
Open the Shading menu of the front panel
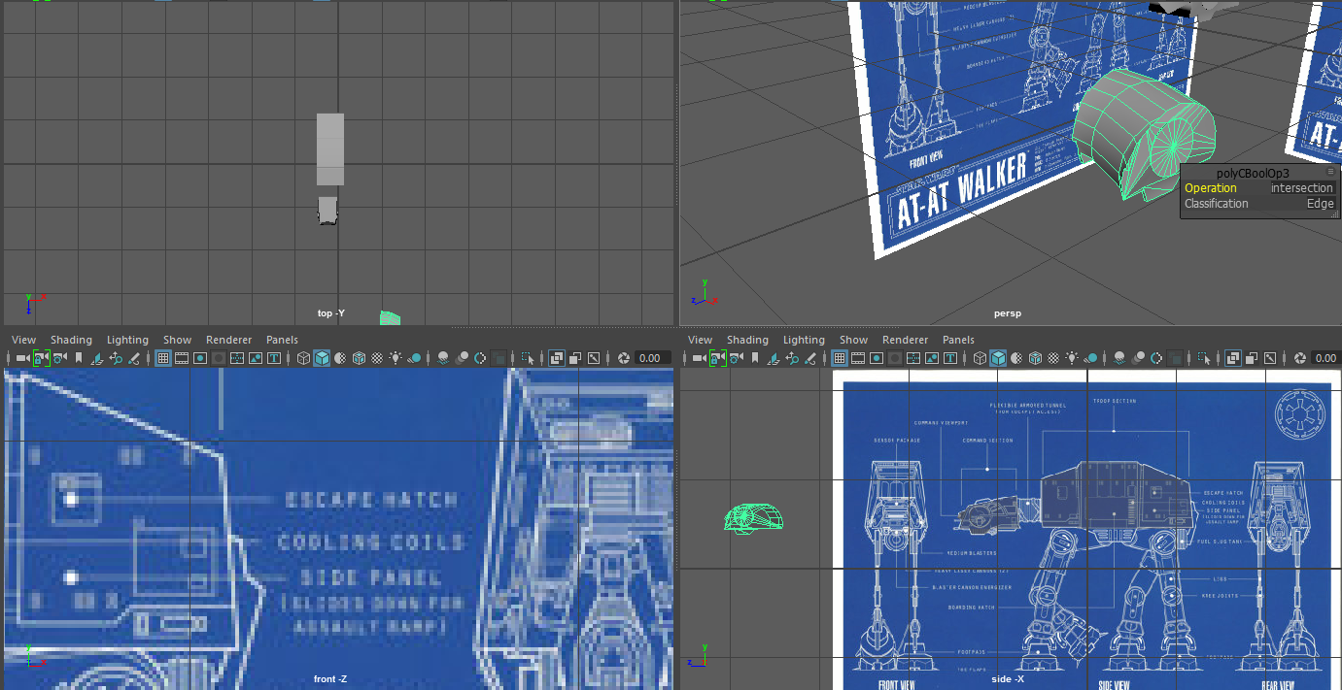pos(71,340)
